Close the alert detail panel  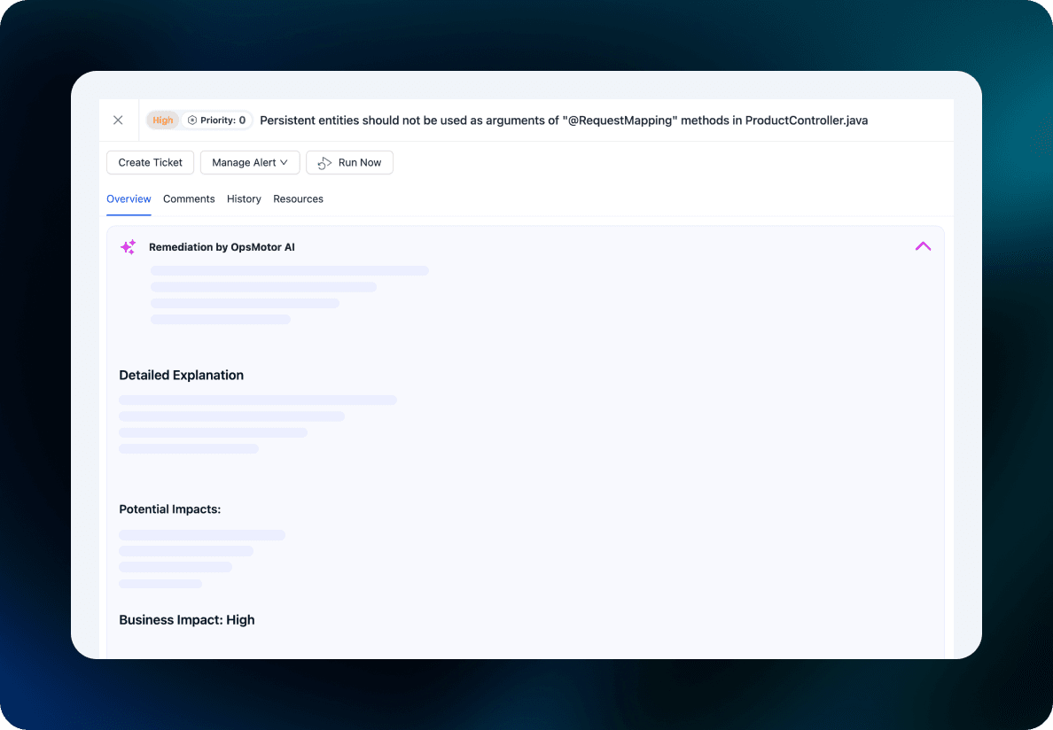pos(118,120)
